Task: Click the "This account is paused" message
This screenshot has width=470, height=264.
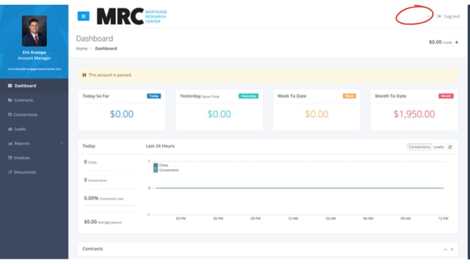Action: coord(110,75)
